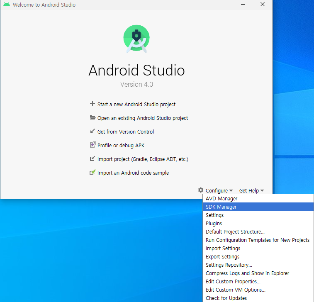Click the Android icon in the title bar

click(x=7, y=5)
